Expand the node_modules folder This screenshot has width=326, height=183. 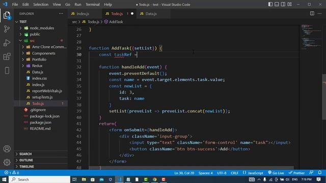(20, 28)
